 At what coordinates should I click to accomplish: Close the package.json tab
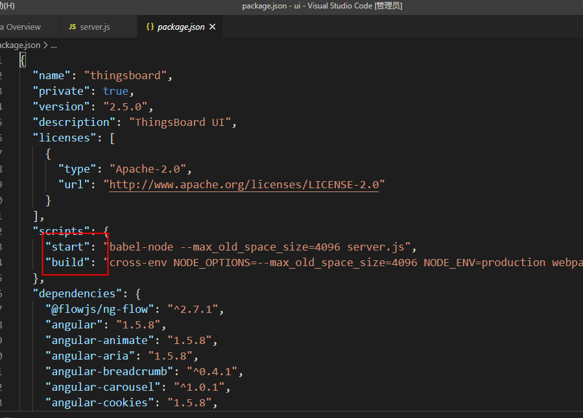[x=212, y=27]
